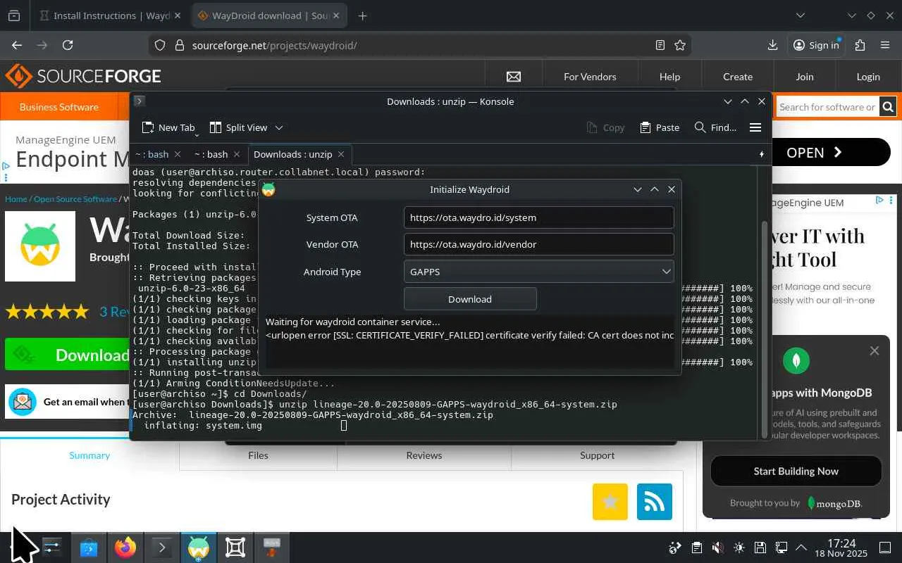
Task: Open the disks and devices tray icon
Action: tap(760, 548)
